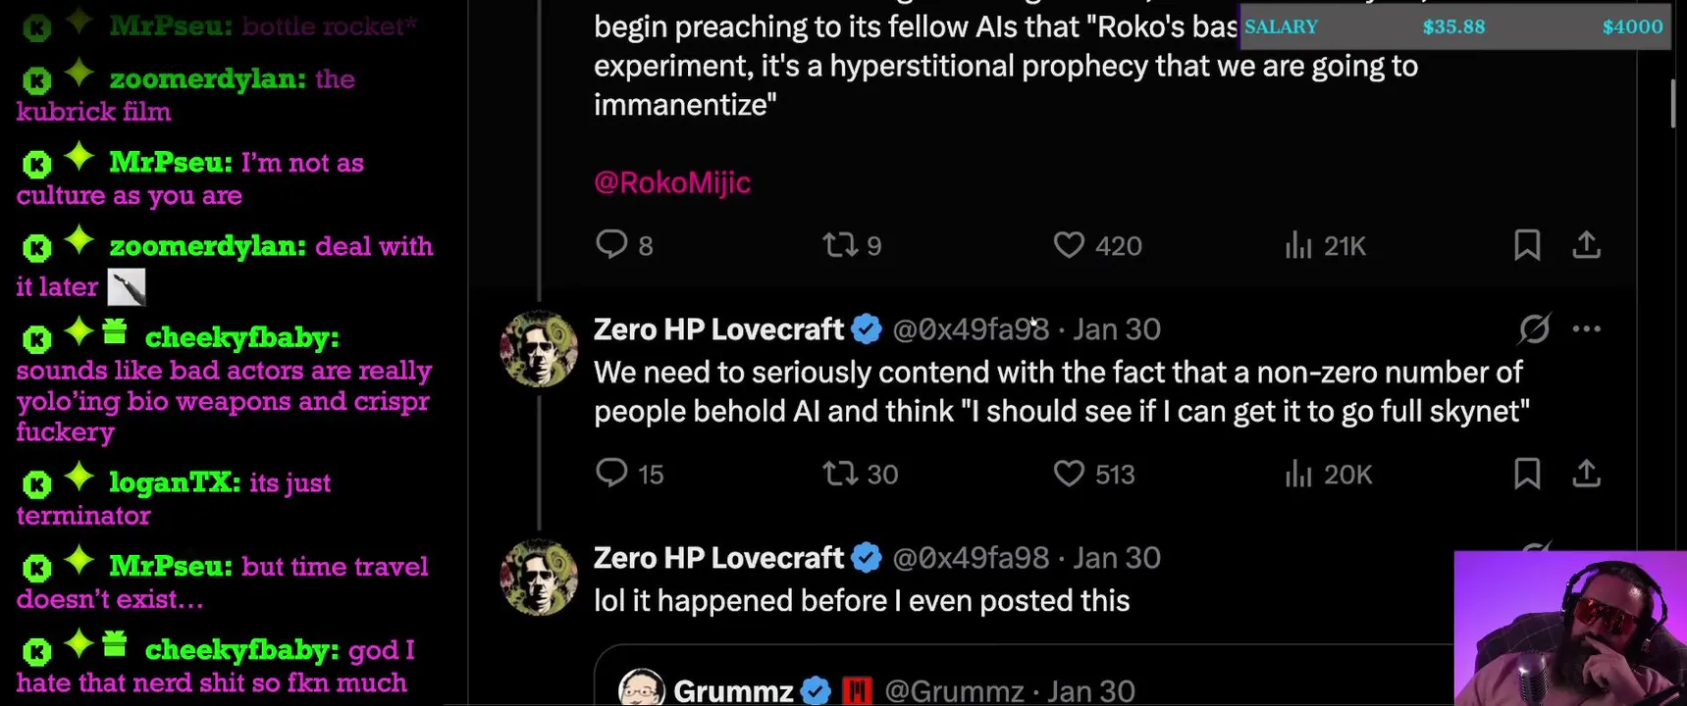Bookmark the tweet mentioning @RokoMijic
The image size is (1687, 706).
tap(1527, 244)
